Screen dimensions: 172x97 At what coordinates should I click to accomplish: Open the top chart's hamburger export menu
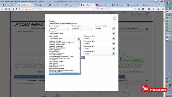pos(147,29)
